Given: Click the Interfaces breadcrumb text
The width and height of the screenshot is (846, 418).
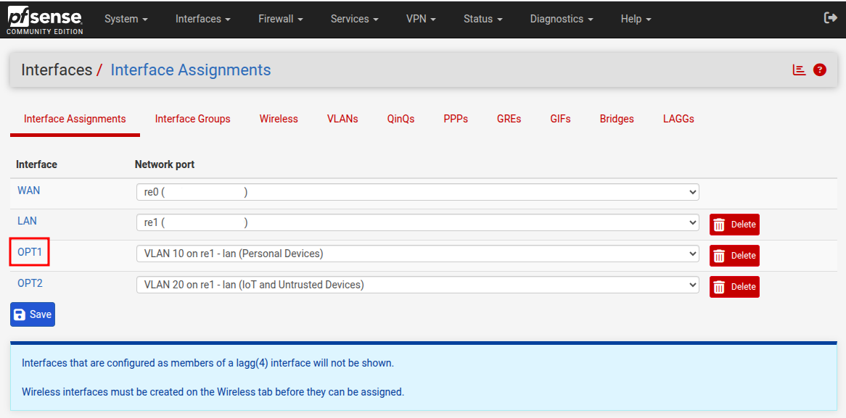Looking at the screenshot, I should click(x=57, y=70).
